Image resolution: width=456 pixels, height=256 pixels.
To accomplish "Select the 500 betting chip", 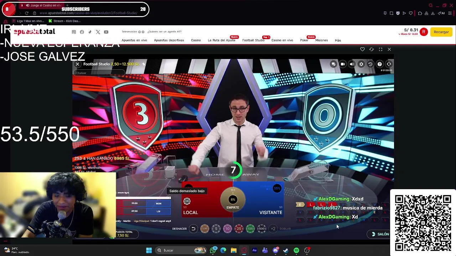I will point(262,229).
